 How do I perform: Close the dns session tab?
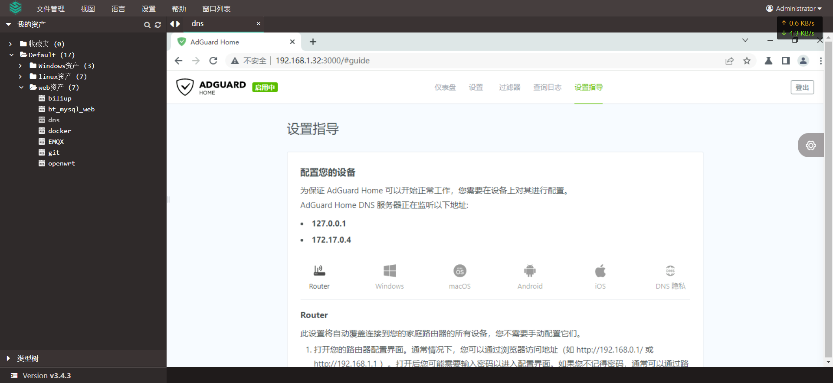click(x=259, y=24)
